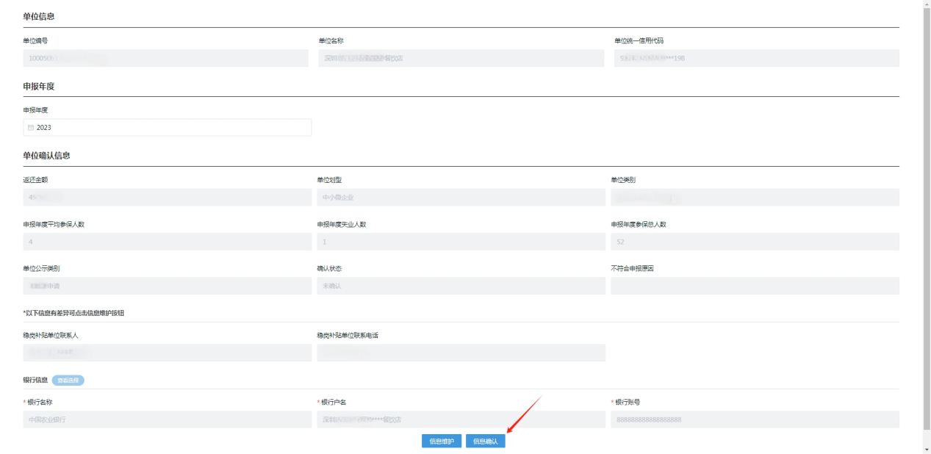Click the 确认状态 field showing 未确认

coord(461,286)
